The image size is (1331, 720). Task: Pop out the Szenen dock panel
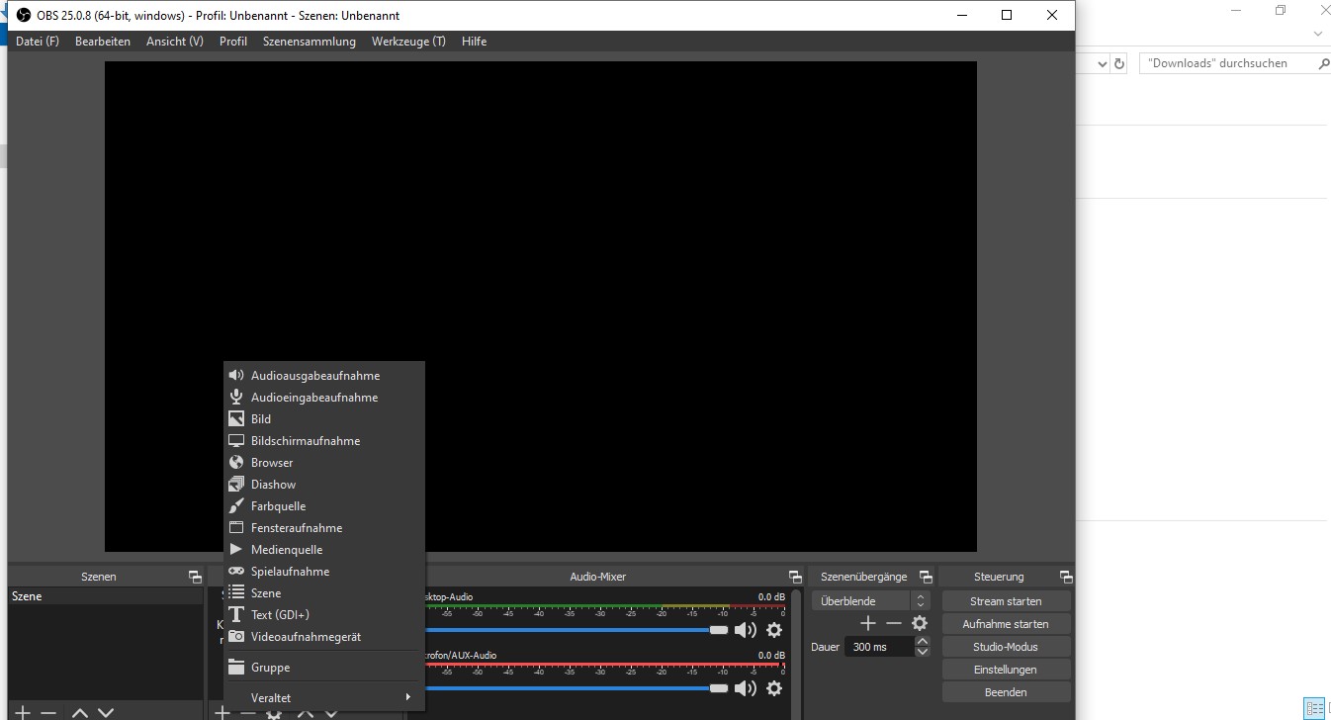195,577
